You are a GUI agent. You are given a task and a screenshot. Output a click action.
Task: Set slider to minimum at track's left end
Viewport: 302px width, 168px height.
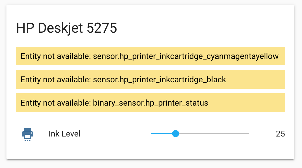click(x=151, y=134)
